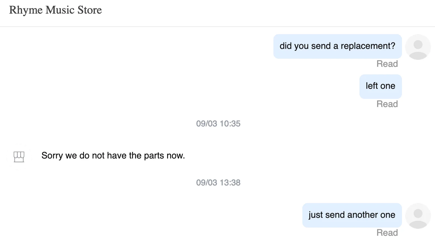435x247 pixels.
Task: Click user avatar beside "just send another one"
Action: [x=418, y=216]
